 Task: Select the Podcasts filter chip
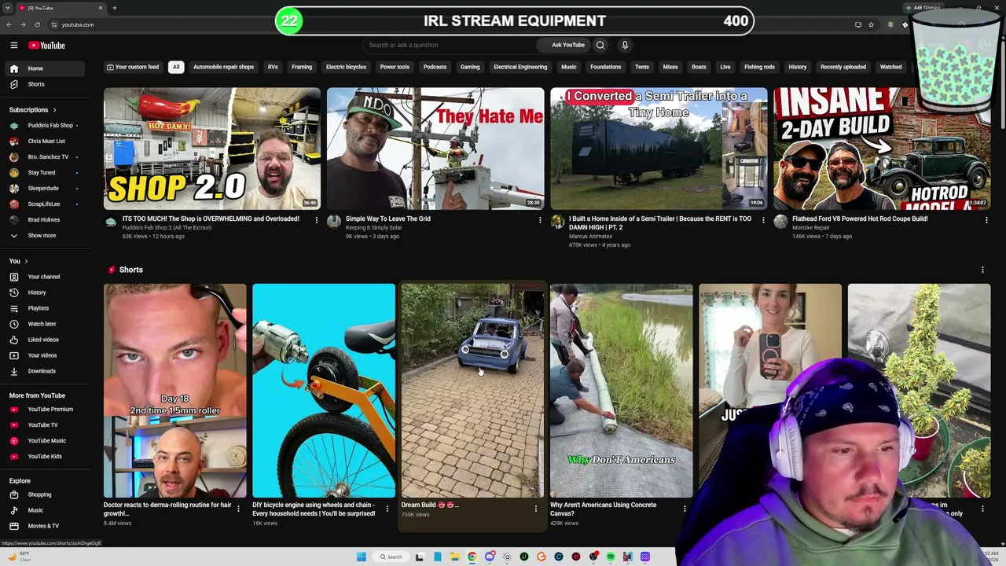[x=435, y=67]
